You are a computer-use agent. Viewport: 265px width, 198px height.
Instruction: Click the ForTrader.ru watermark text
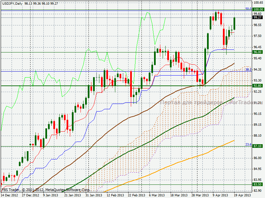coord(245,103)
